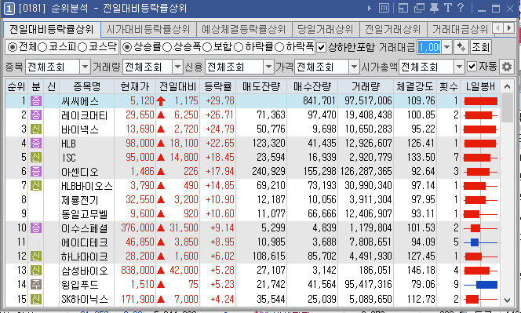Select the 보합 radio button
This screenshot has height=313, width=521.
207,48
